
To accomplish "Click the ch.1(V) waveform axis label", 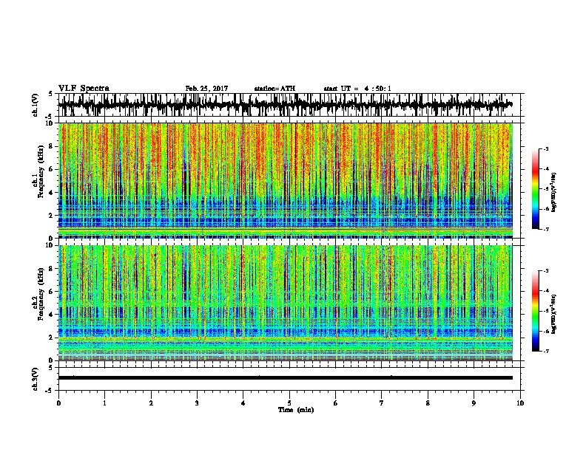I will (36, 105).
